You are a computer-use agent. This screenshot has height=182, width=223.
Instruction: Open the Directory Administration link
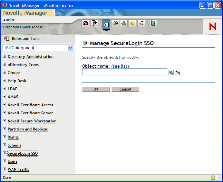click(31, 57)
